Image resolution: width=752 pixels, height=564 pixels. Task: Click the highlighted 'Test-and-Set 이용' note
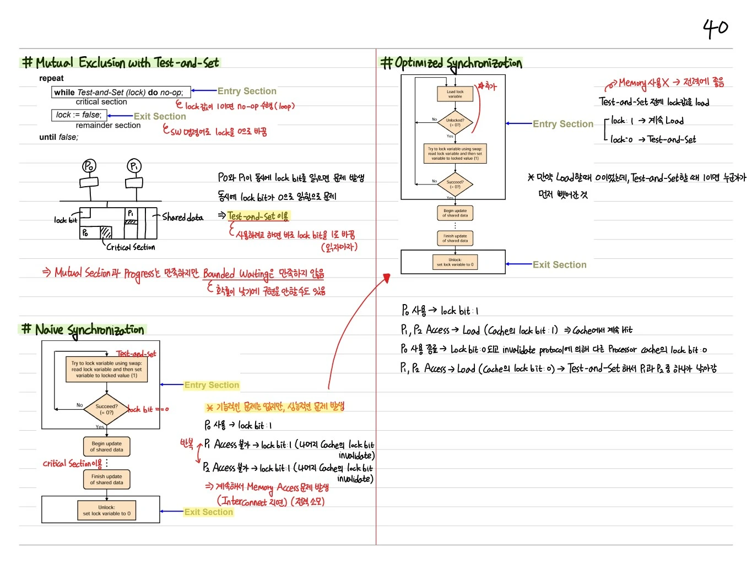point(258,216)
